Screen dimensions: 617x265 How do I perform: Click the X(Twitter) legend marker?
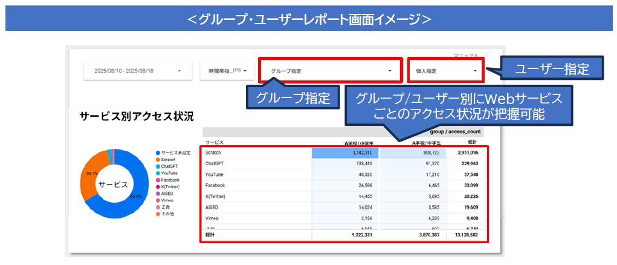tap(158, 186)
